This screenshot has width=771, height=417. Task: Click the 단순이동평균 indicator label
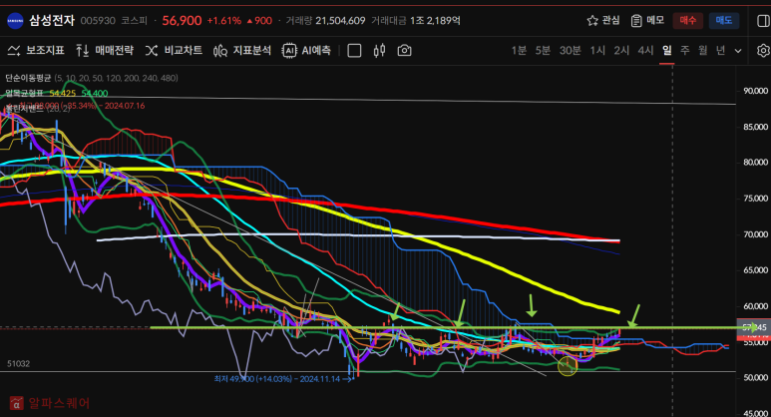28,78
